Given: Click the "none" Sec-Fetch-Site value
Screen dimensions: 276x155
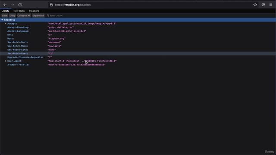Looking at the screenshot, I should tap(52, 50).
